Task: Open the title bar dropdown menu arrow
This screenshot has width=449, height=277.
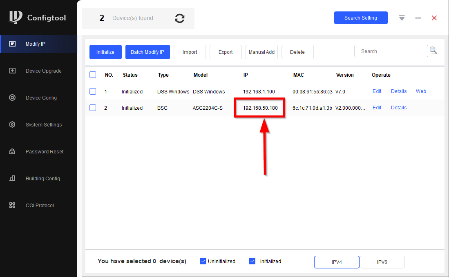Action: (402, 18)
